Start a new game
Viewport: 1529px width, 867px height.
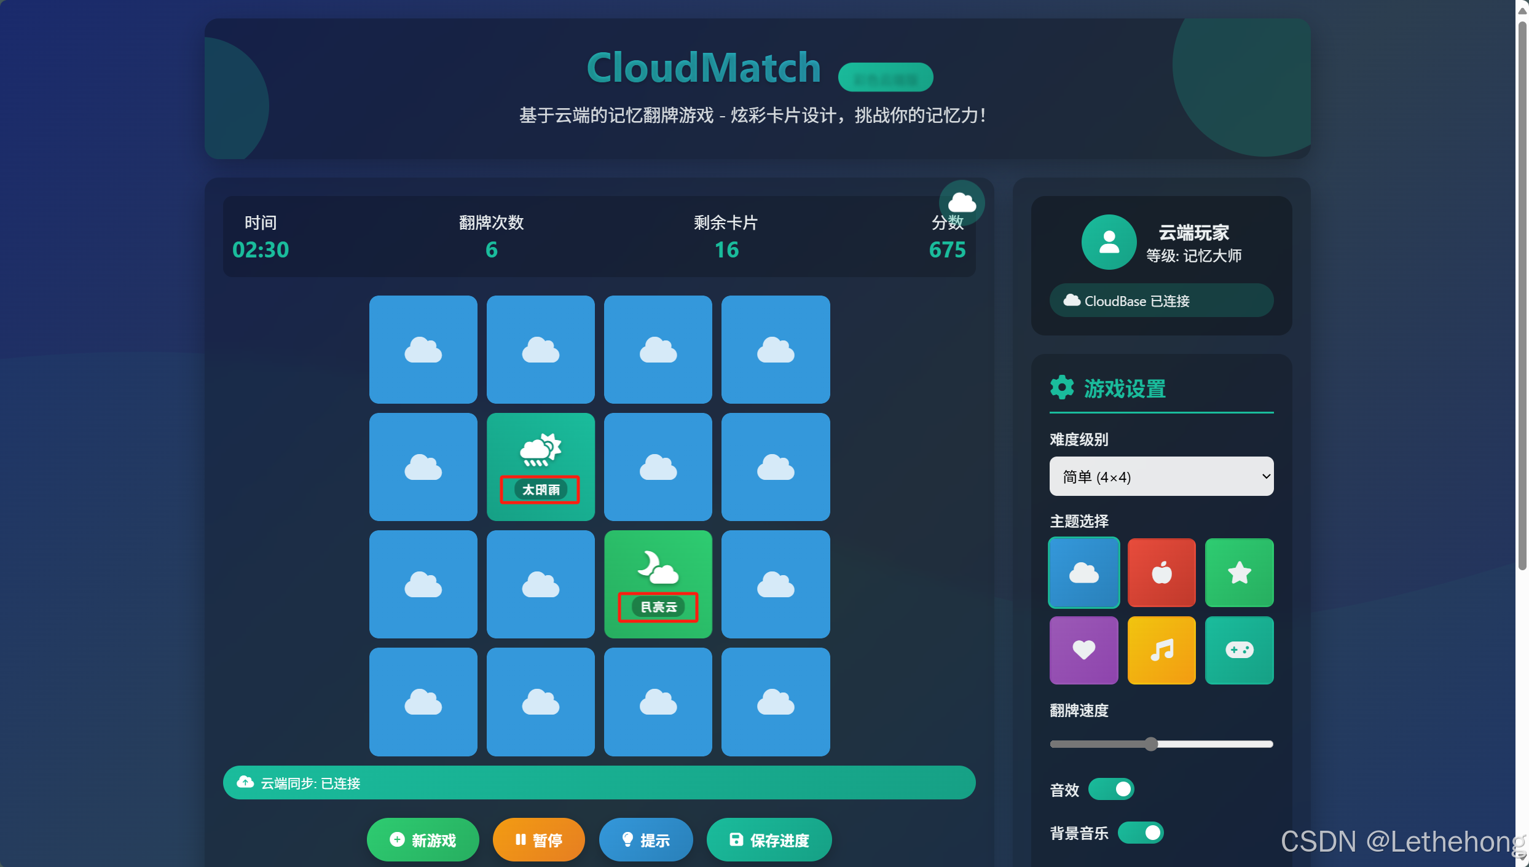point(423,839)
